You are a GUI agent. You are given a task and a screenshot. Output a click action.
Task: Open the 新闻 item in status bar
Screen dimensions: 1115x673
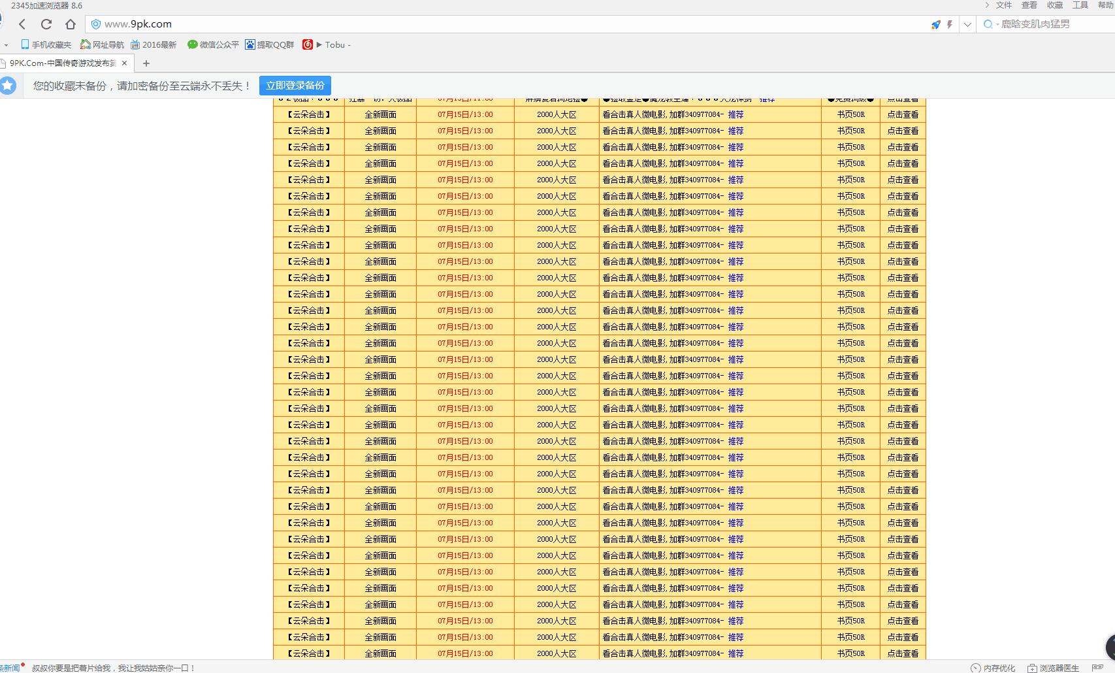pos(10,668)
